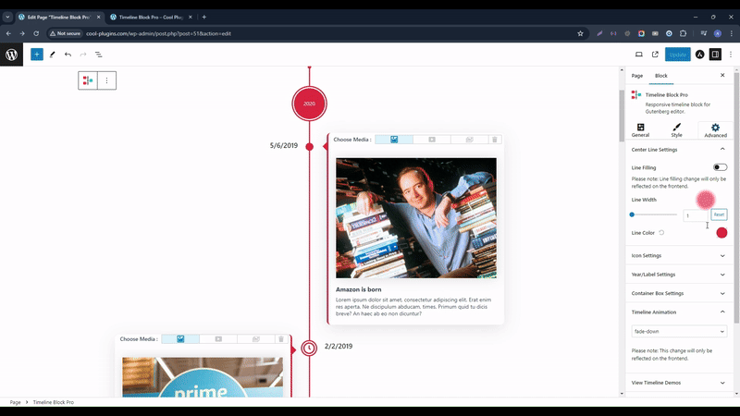Screen dimensions: 740x416
Task: Click the blue Update button
Action: tap(678, 55)
